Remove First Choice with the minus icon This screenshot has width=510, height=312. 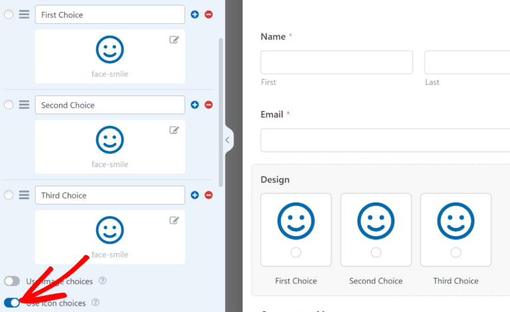pos(209,15)
